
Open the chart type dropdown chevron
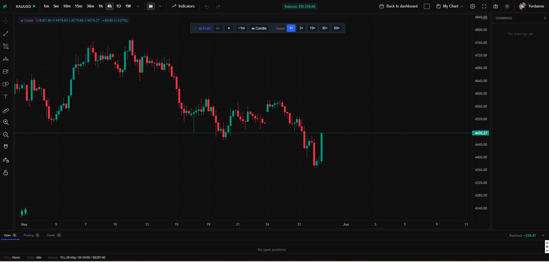pos(160,6)
